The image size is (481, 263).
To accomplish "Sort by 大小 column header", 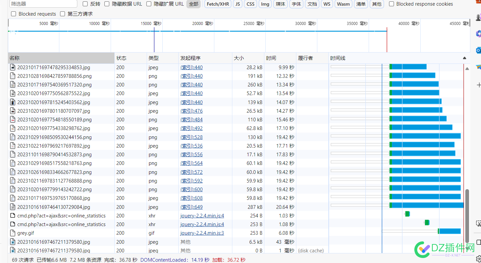I will (x=248, y=58).
